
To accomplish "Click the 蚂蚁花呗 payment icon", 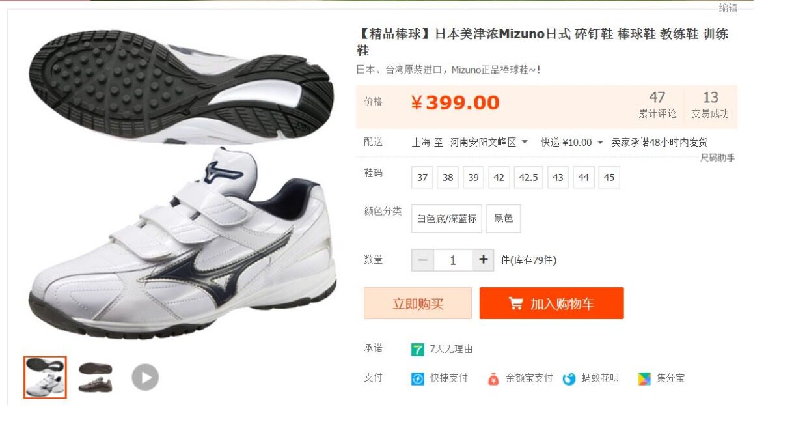I will tap(569, 378).
